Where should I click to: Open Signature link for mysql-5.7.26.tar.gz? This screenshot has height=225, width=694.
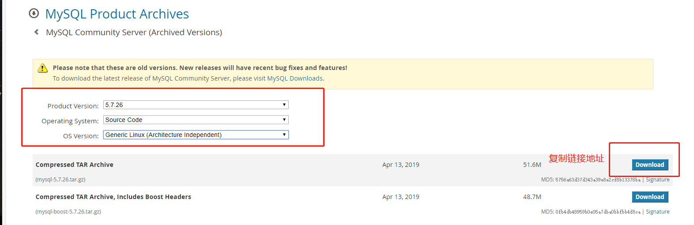657,180
